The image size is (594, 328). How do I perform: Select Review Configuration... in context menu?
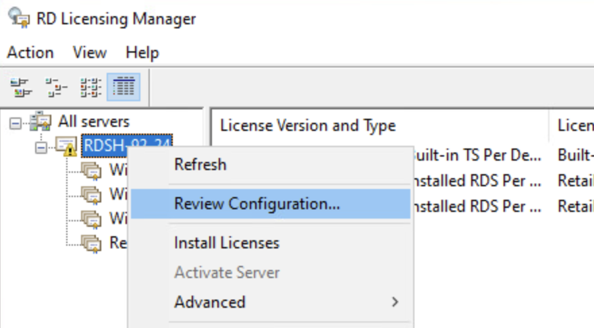click(x=256, y=203)
